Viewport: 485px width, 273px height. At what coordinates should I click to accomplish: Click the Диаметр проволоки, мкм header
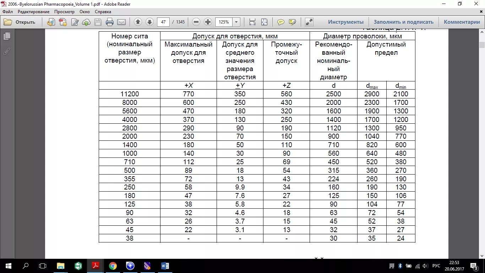pos(363,36)
